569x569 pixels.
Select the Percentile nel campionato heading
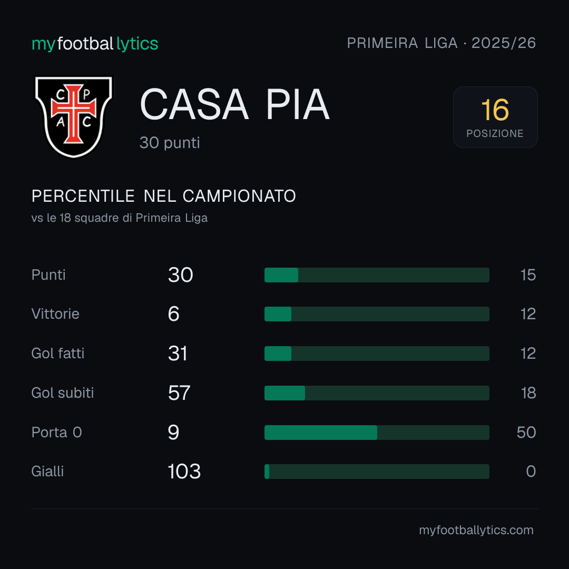pyautogui.click(x=164, y=196)
